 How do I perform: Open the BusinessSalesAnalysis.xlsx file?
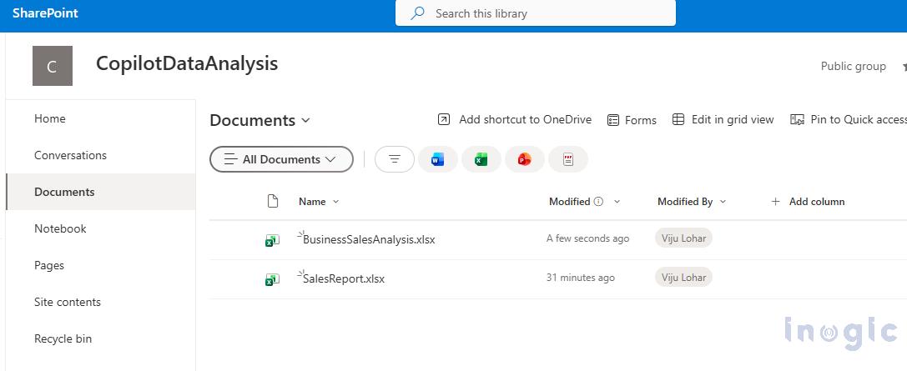pos(369,239)
